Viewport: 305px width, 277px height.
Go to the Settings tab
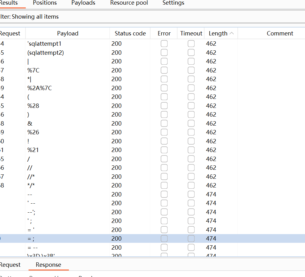173,3
